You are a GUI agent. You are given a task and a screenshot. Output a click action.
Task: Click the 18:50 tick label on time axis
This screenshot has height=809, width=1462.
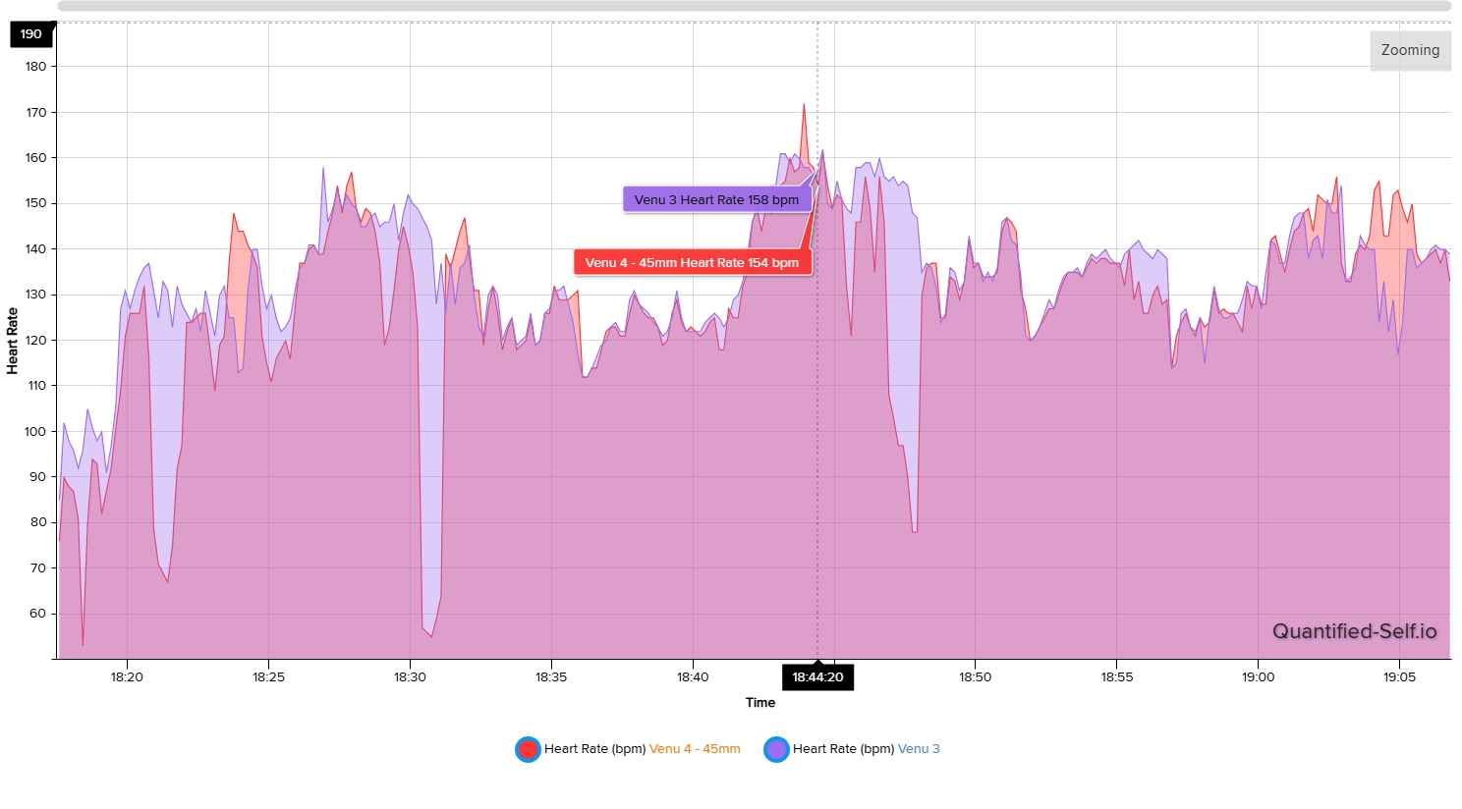point(975,677)
